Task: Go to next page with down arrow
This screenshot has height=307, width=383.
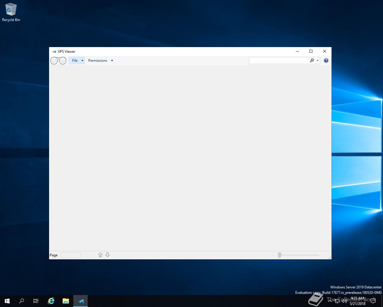Action: [x=107, y=255]
